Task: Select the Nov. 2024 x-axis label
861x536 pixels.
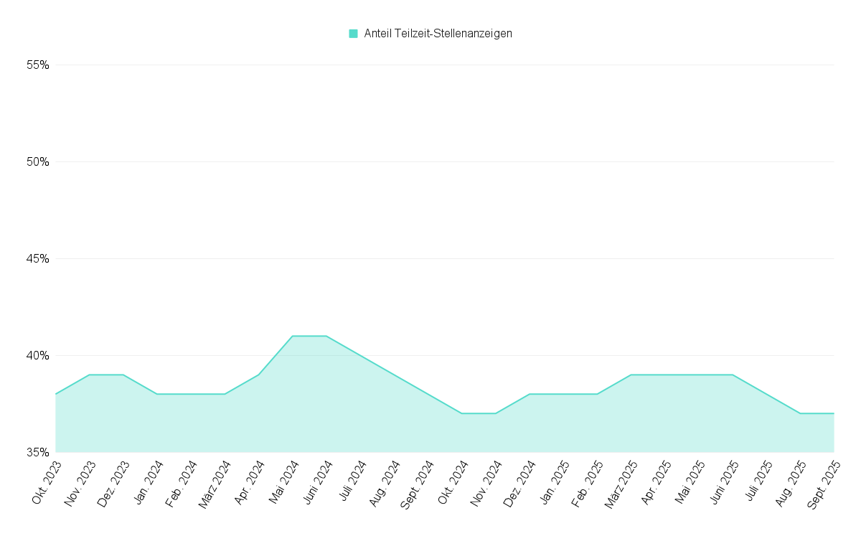Action: 488,485
